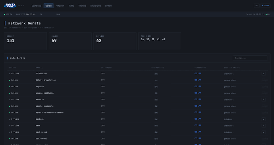Go to the Telefonie tab
This screenshot has width=274, height=145.
pyautogui.click(x=82, y=6)
